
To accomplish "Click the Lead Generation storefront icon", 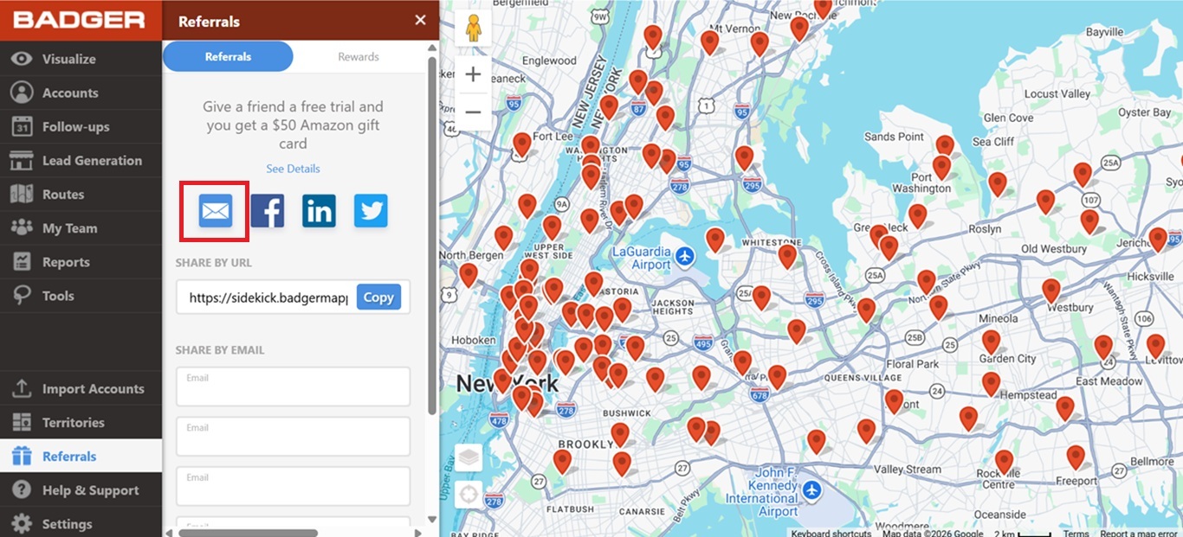I will 22,160.
